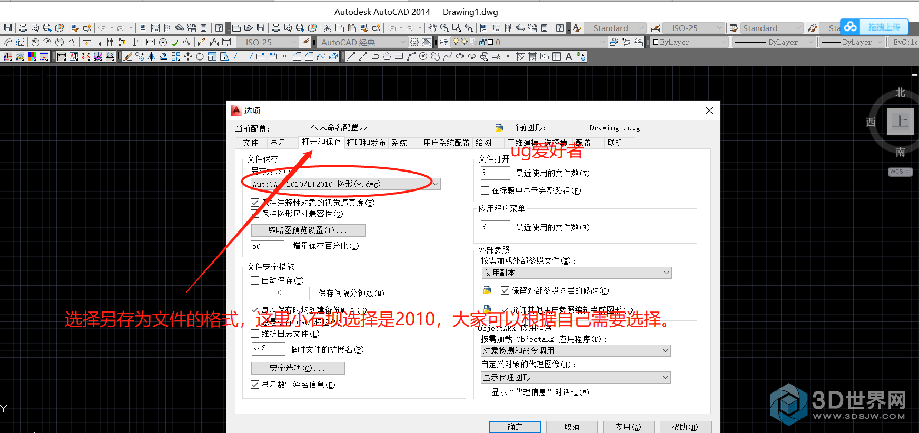The image size is (919, 433).
Task: Open the ByLayer color control swatch dropdown
Action: (x=689, y=42)
